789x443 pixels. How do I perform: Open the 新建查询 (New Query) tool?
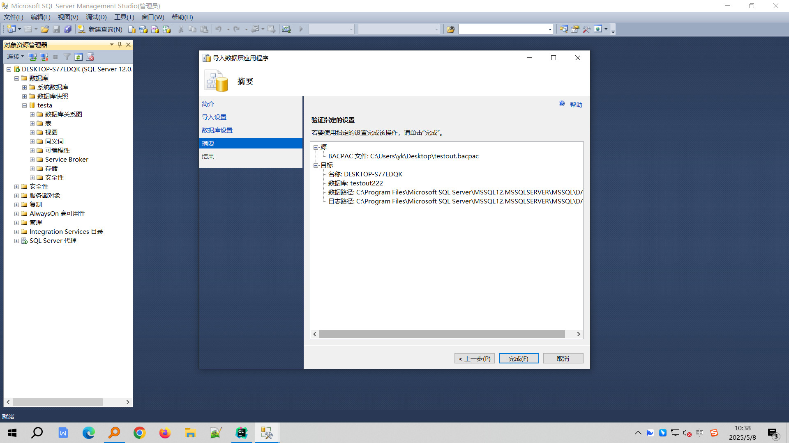[x=100, y=29]
